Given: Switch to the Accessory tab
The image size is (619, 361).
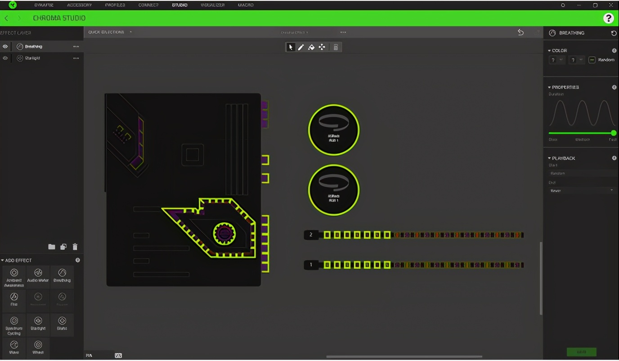Looking at the screenshot, I should click(x=79, y=5).
